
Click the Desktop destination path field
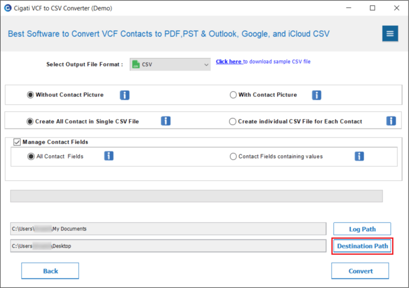pyautogui.click(x=168, y=246)
